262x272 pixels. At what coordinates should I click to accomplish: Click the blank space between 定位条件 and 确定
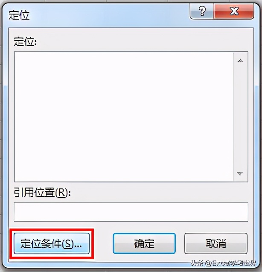101,243
